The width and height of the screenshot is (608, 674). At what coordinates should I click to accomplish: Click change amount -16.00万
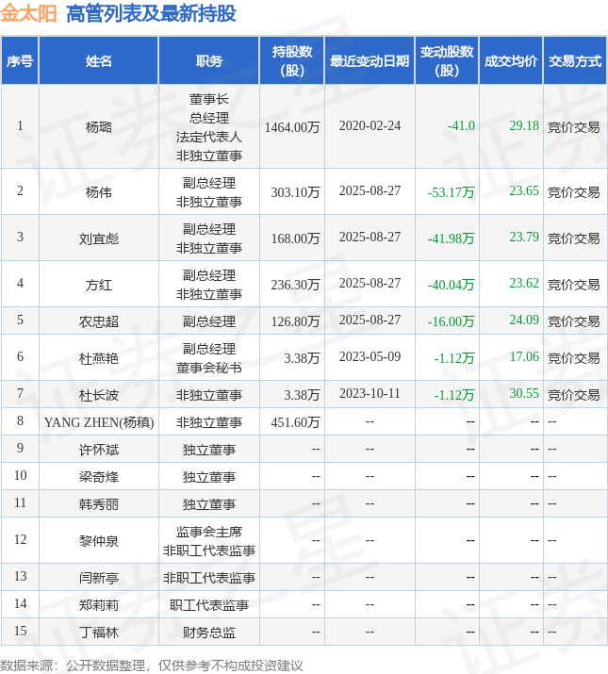click(x=451, y=321)
